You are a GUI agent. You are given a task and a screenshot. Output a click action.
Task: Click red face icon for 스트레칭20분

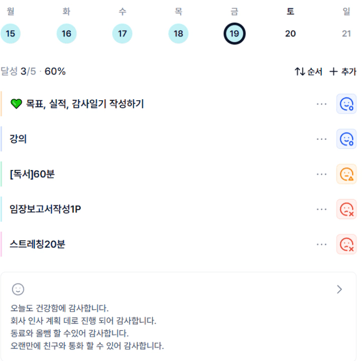(346, 244)
